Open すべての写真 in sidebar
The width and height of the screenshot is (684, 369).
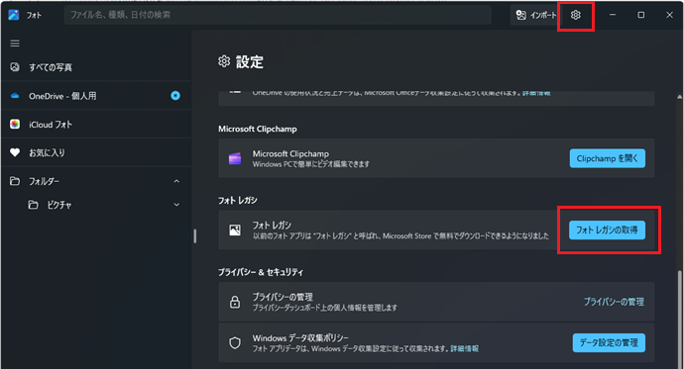[96, 67]
